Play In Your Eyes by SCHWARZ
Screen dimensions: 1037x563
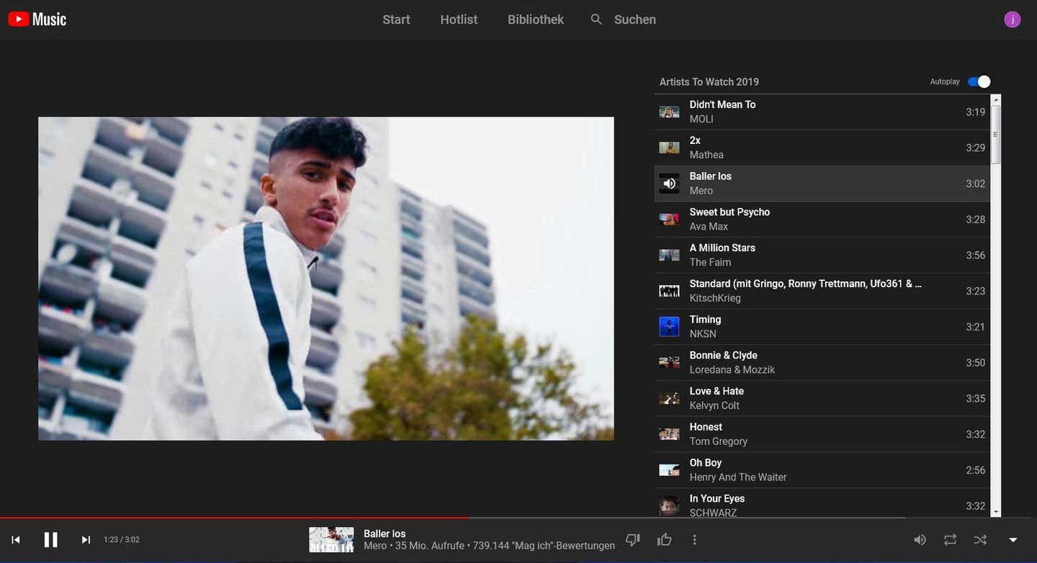point(822,503)
